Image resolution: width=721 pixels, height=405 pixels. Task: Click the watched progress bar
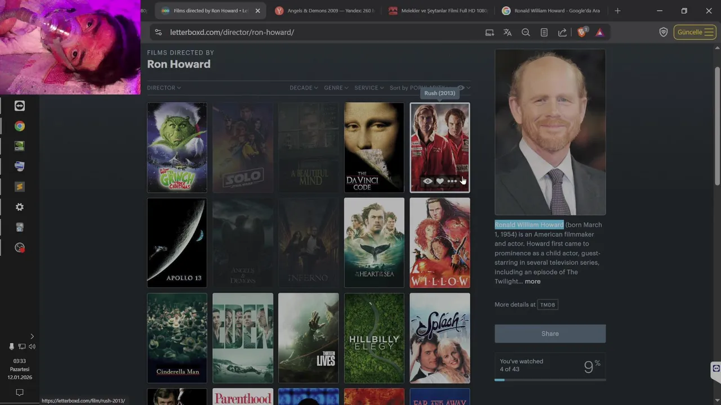tap(550, 380)
